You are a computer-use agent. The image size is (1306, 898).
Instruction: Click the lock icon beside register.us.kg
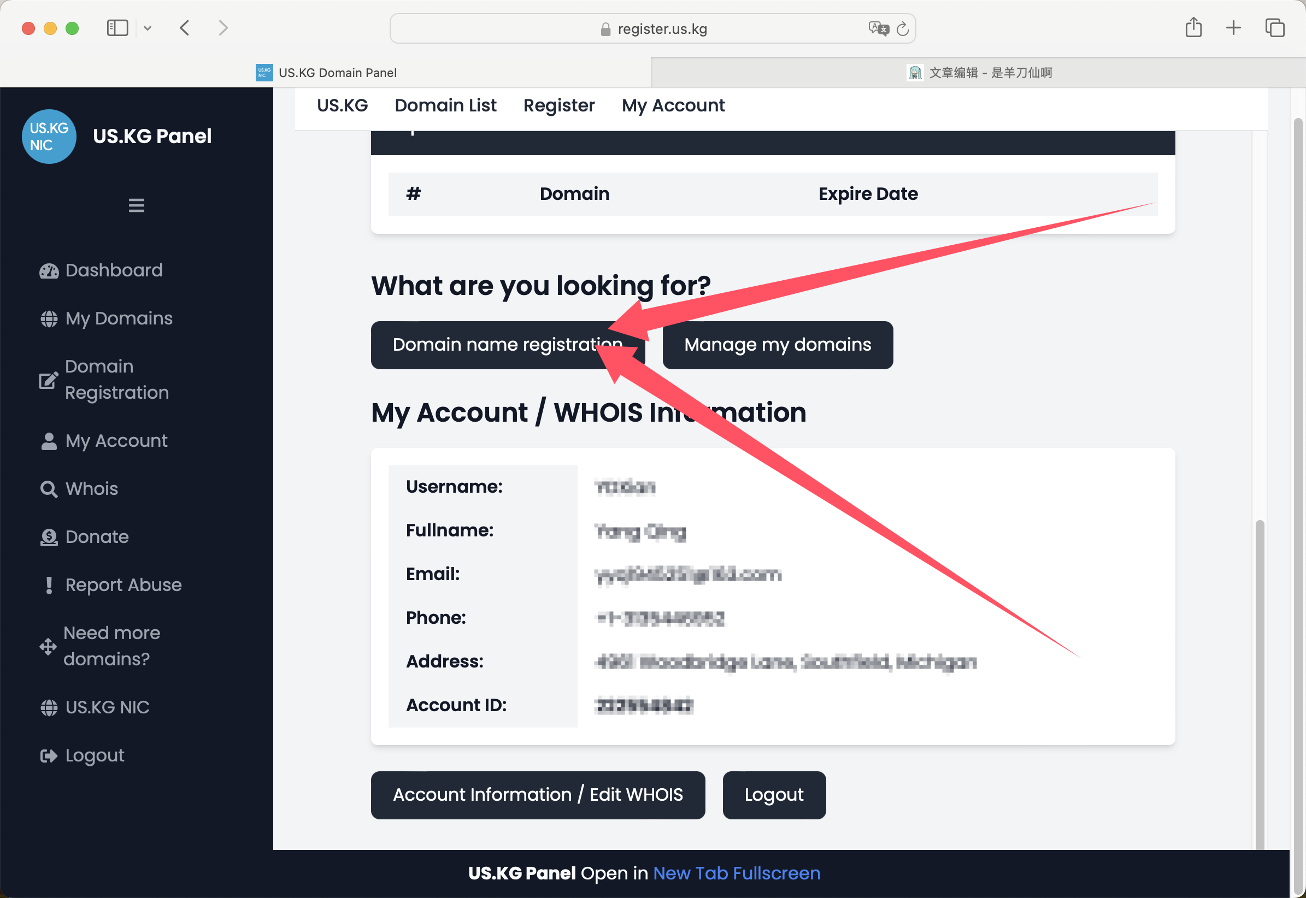[605, 29]
